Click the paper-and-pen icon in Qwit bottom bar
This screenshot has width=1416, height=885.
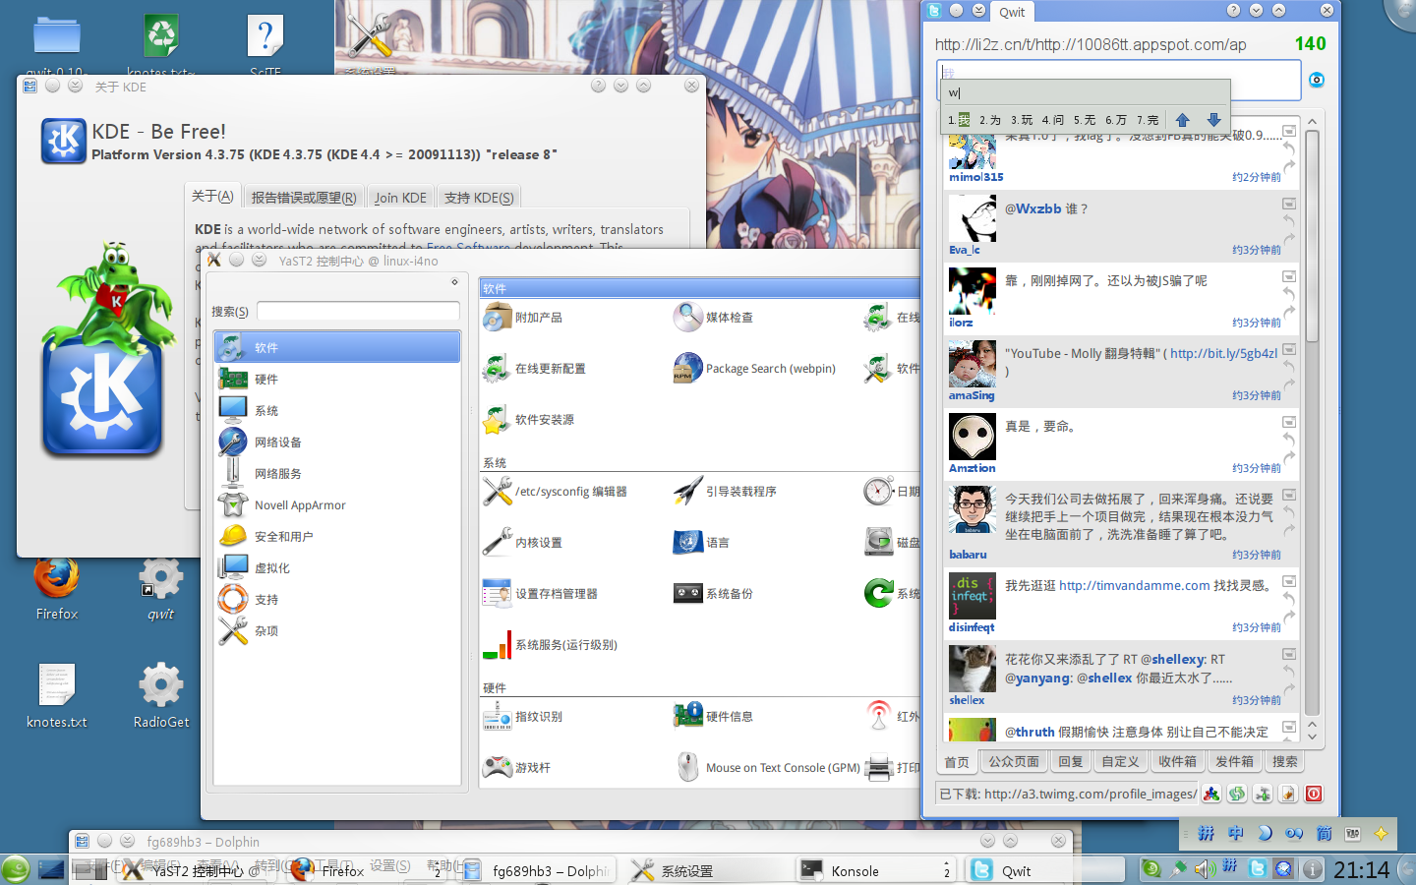(x=1288, y=794)
